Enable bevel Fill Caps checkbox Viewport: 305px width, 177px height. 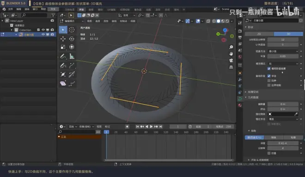point(269,153)
